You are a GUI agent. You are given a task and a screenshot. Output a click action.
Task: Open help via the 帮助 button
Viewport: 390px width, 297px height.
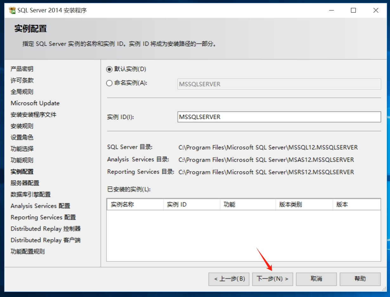[x=360, y=279]
